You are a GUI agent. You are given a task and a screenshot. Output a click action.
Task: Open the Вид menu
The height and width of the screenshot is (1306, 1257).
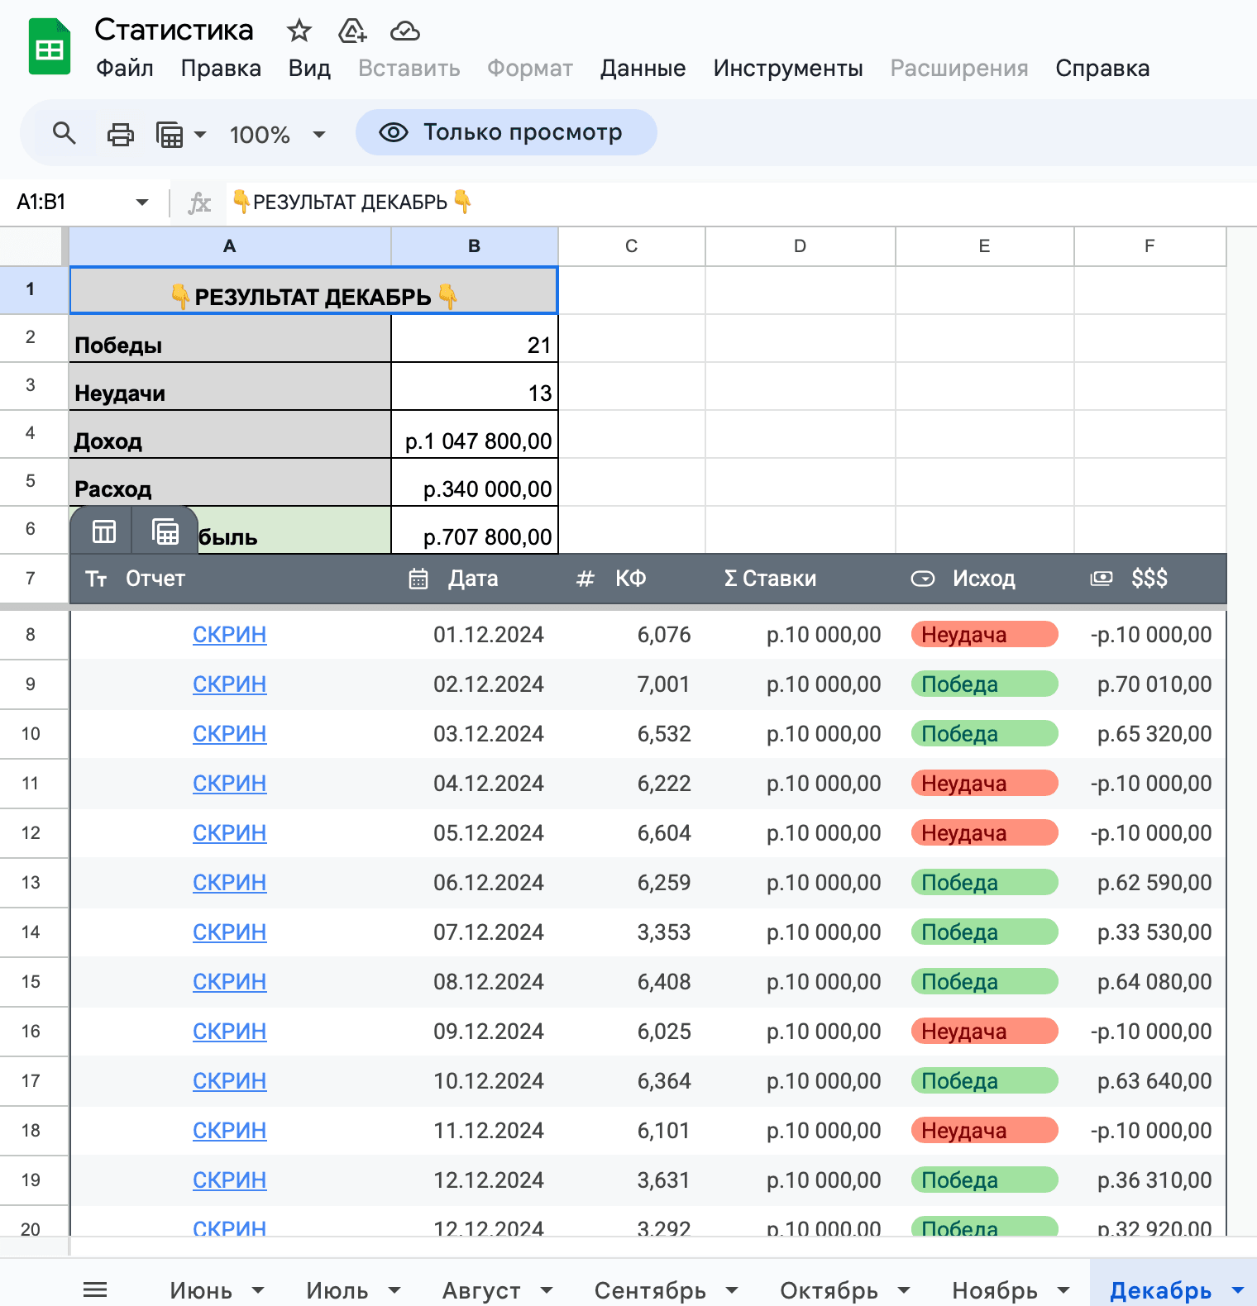coord(309,68)
